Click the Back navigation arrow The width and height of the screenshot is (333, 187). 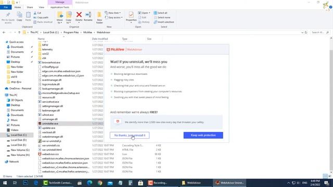(4, 32)
